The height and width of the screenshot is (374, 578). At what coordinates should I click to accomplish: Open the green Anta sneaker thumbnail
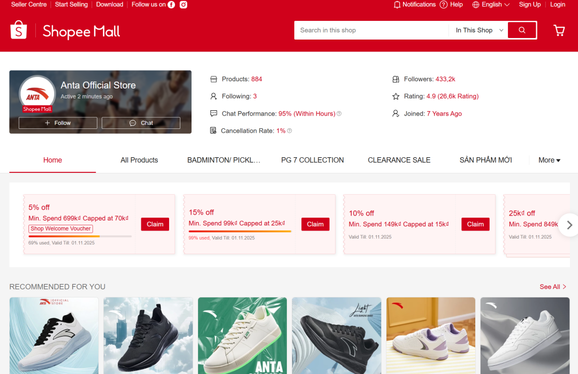[x=242, y=335]
